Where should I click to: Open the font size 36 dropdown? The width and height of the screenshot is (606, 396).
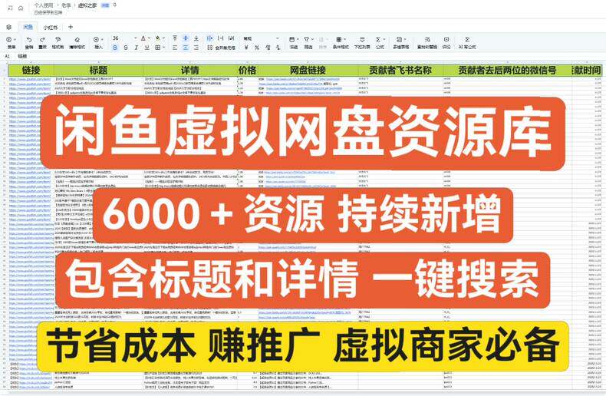[x=124, y=38]
